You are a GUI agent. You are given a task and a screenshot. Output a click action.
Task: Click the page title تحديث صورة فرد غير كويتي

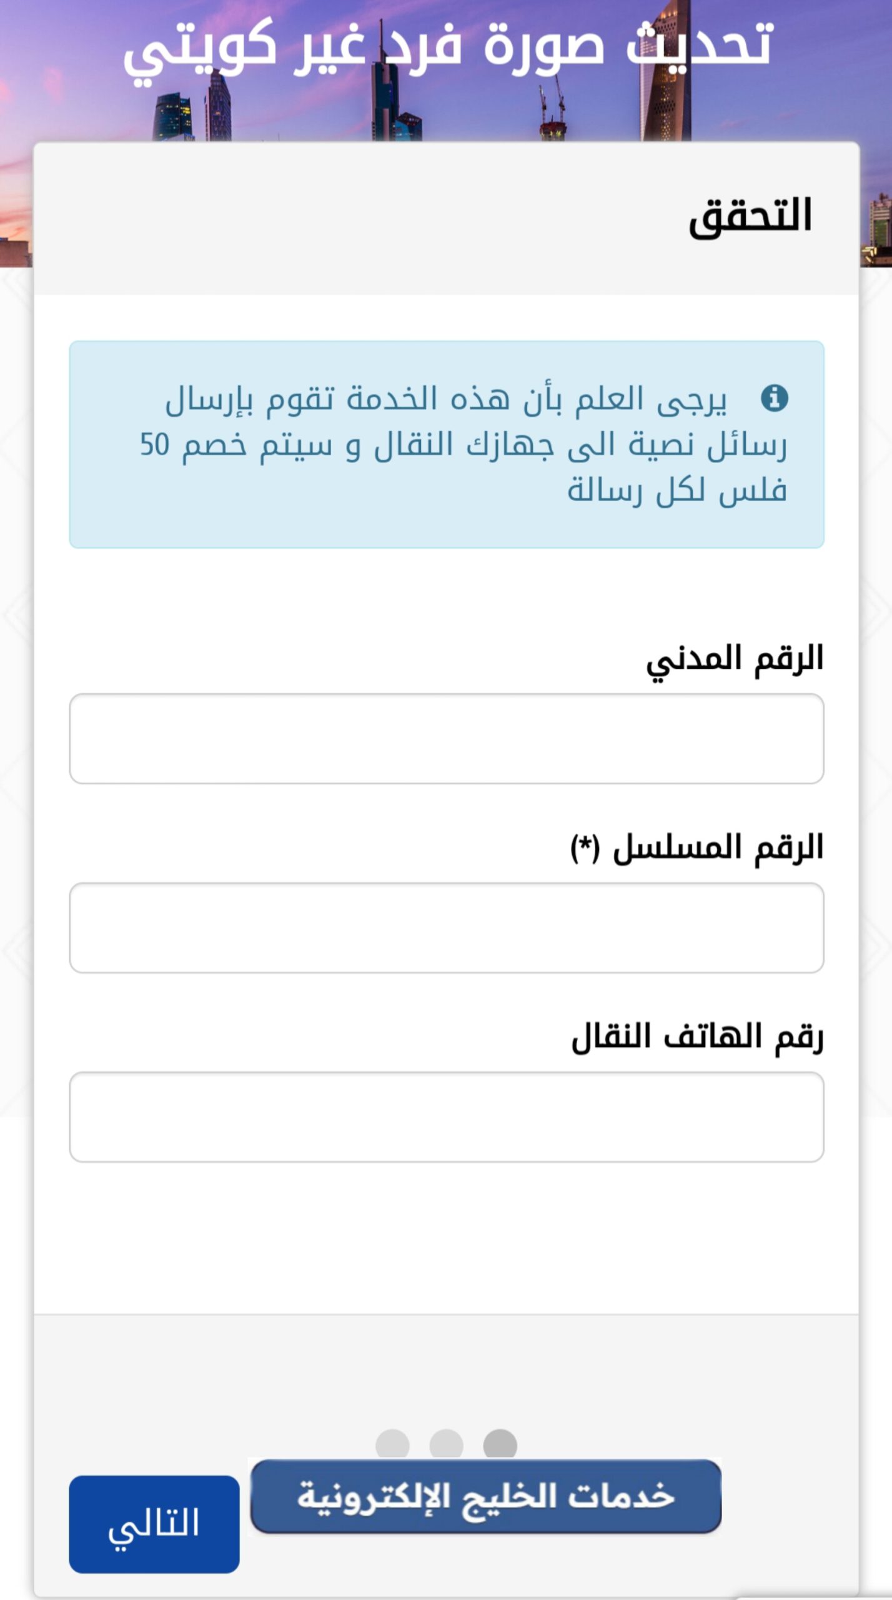coord(447,47)
